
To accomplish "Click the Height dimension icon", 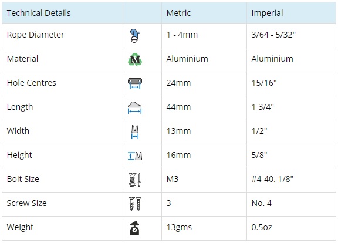I will pos(135,156).
